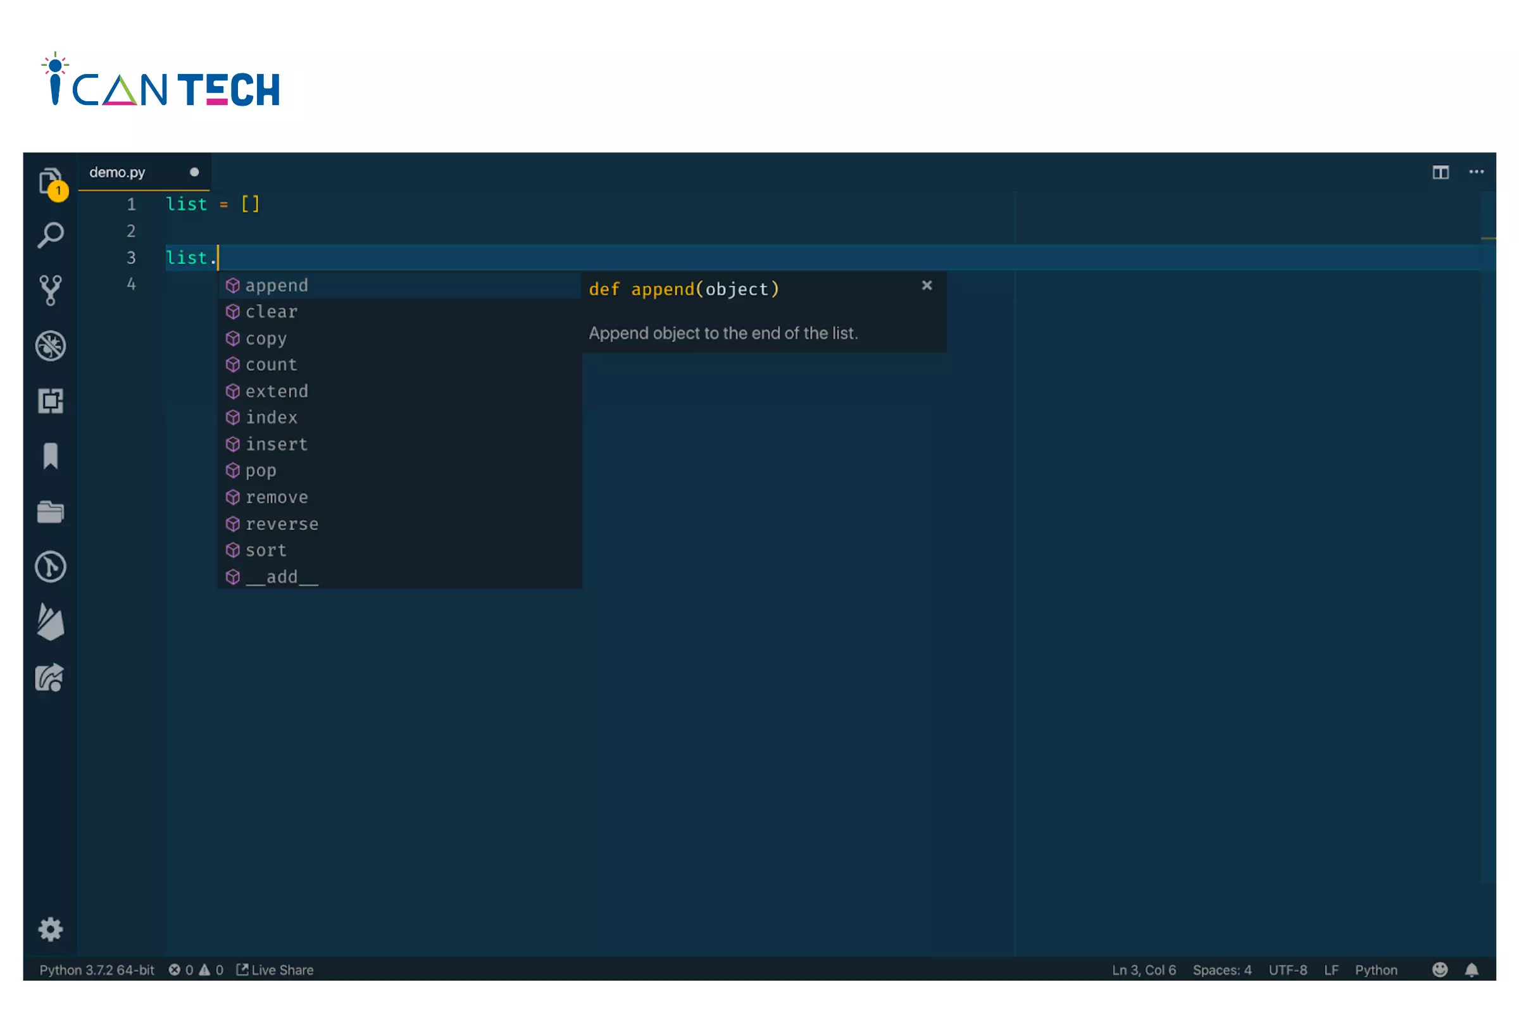Open the Run and Debug icon
The width and height of the screenshot is (1519, 1018).
[50, 344]
